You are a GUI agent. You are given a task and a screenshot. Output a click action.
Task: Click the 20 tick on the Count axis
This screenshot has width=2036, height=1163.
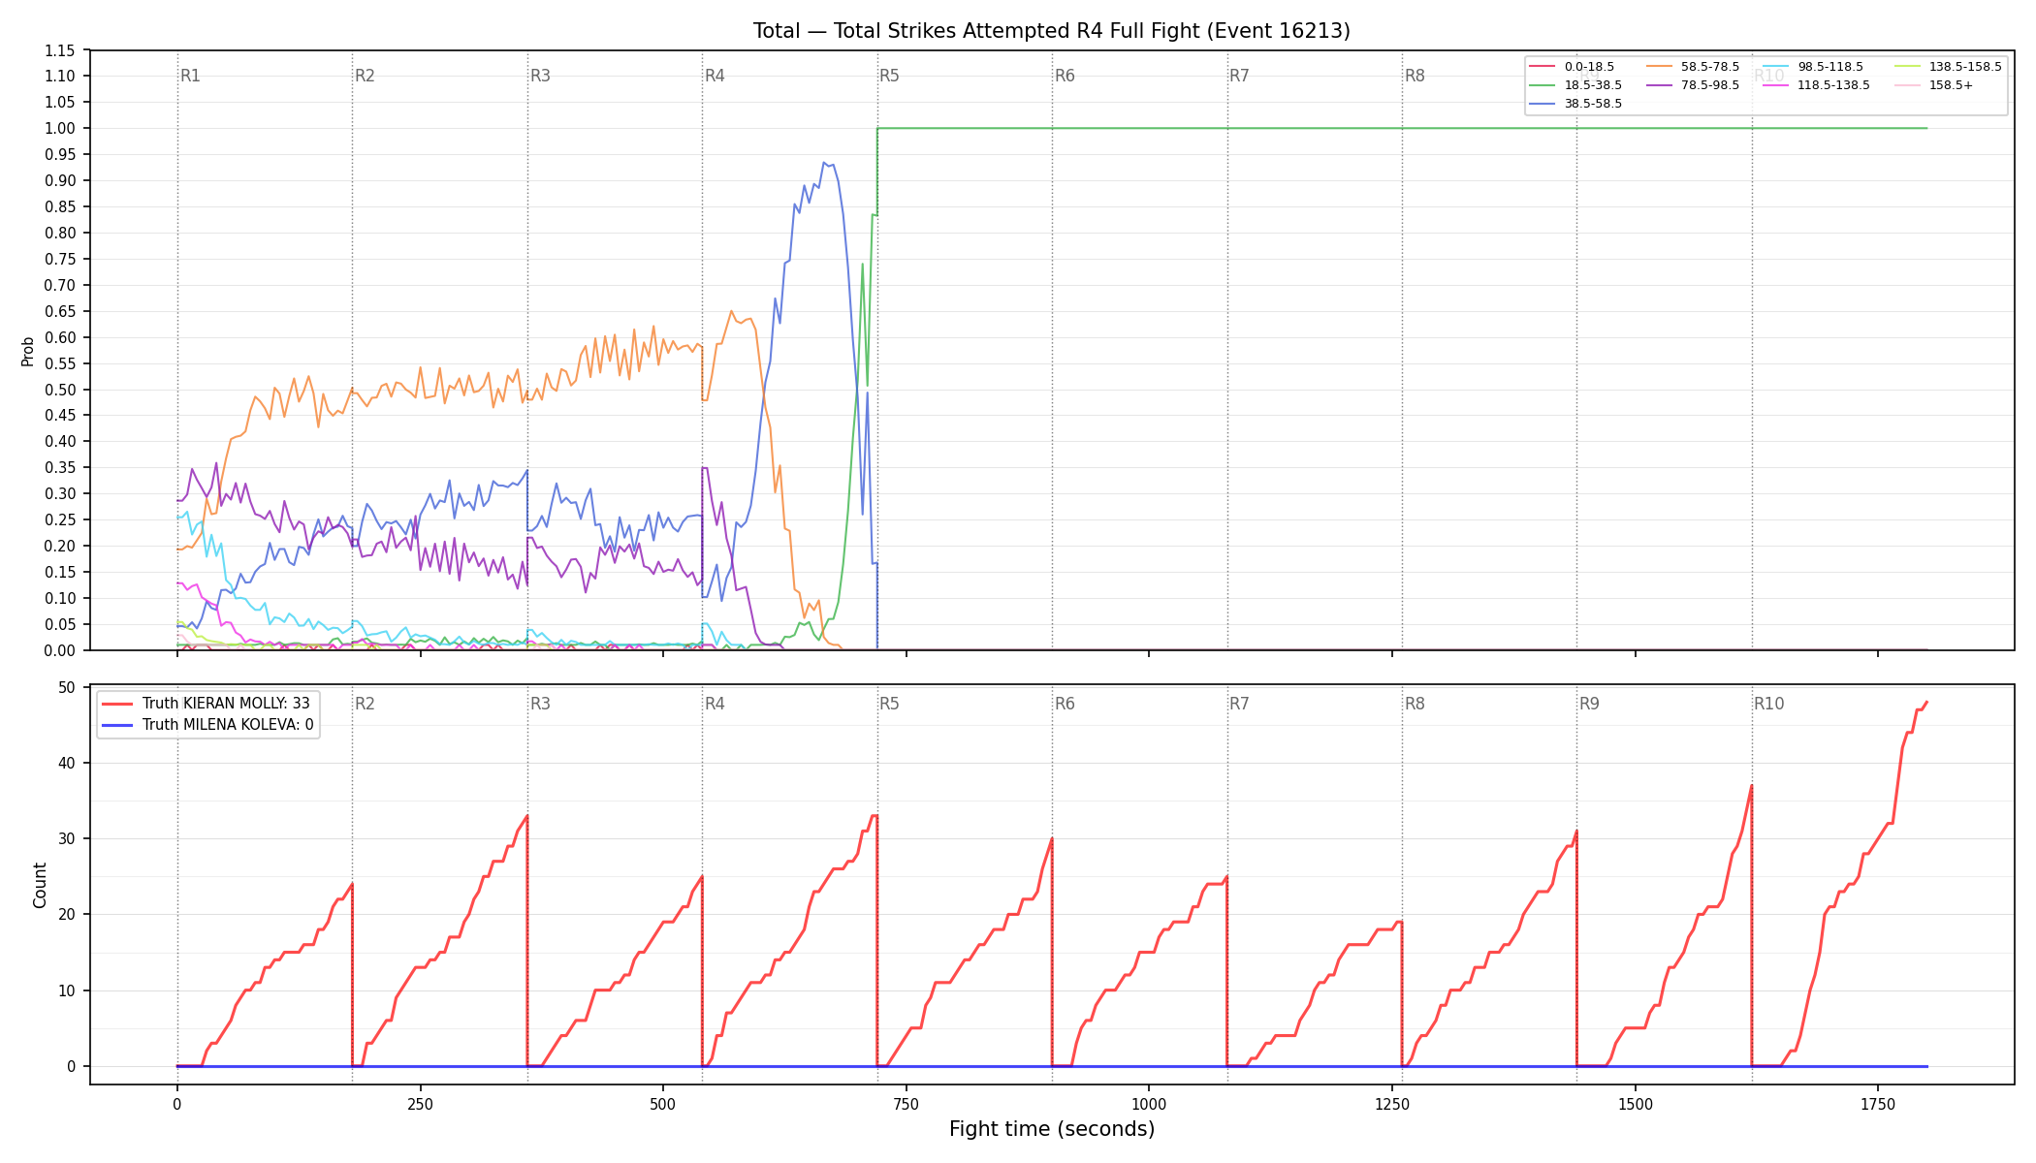[x=67, y=914]
